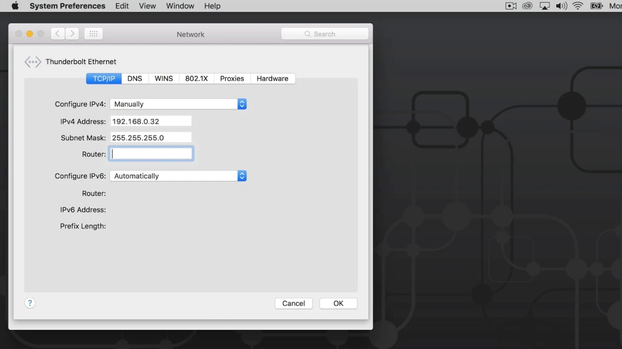This screenshot has height=349, width=622.
Task: Open the help question mark button
Action: pos(30,303)
